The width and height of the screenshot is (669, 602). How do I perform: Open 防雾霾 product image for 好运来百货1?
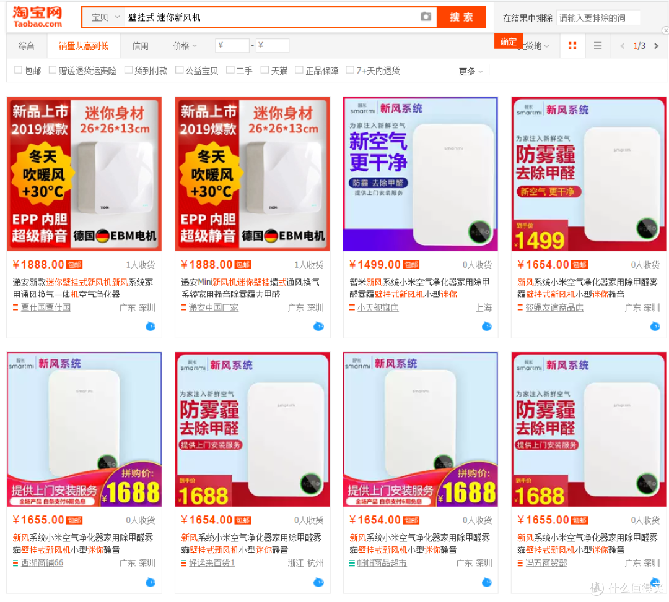tap(253, 429)
